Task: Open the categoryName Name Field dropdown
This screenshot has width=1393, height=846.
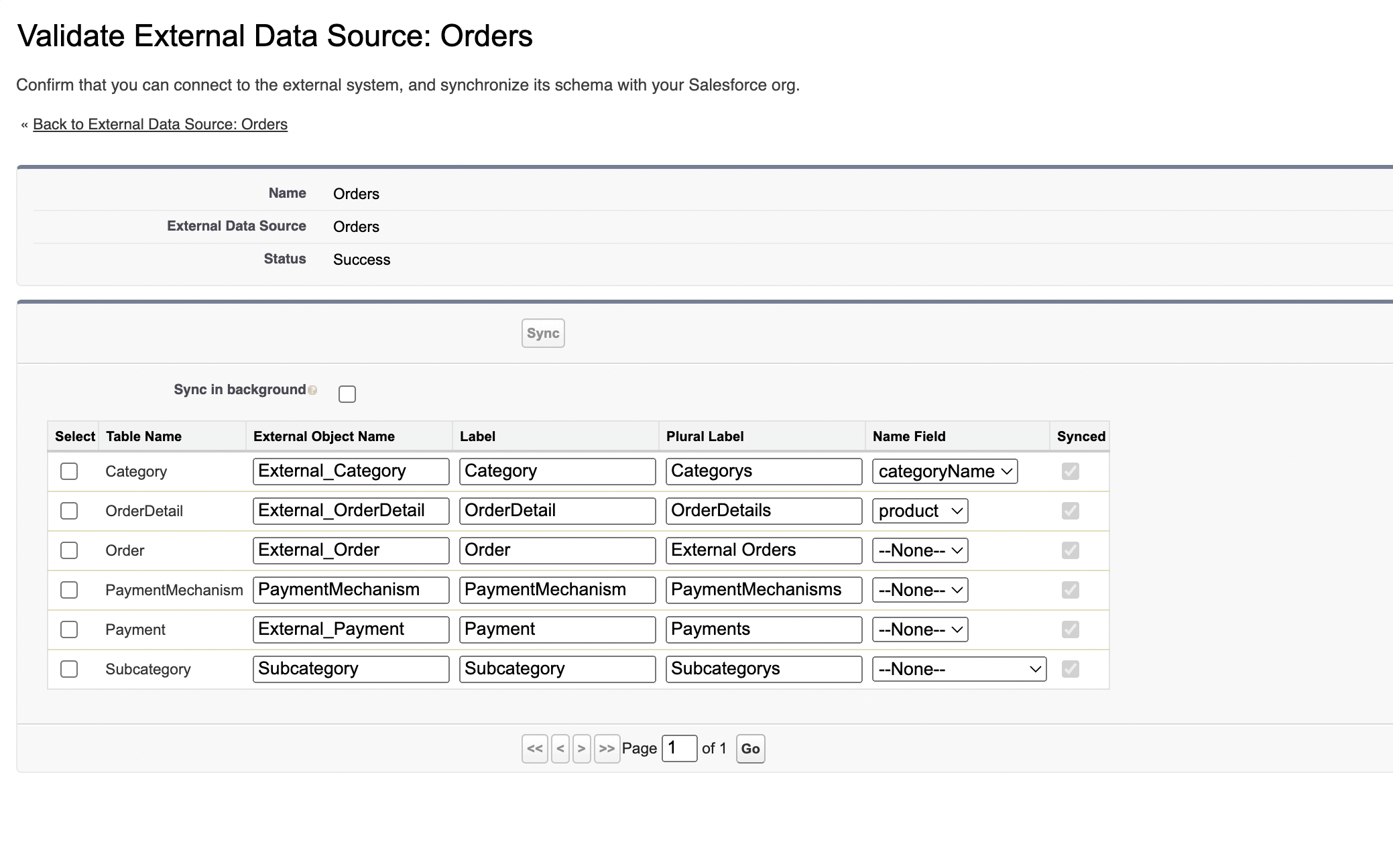Action: [x=944, y=471]
